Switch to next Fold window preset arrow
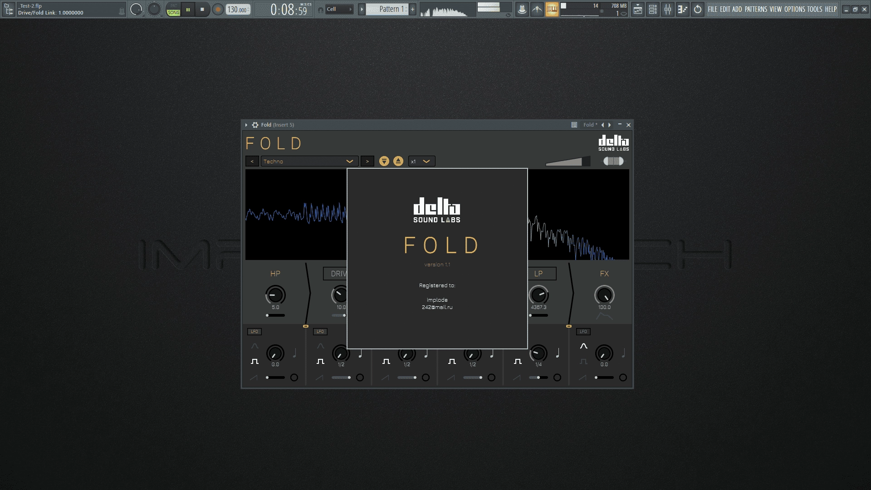This screenshot has height=490, width=871. [x=610, y=125]
